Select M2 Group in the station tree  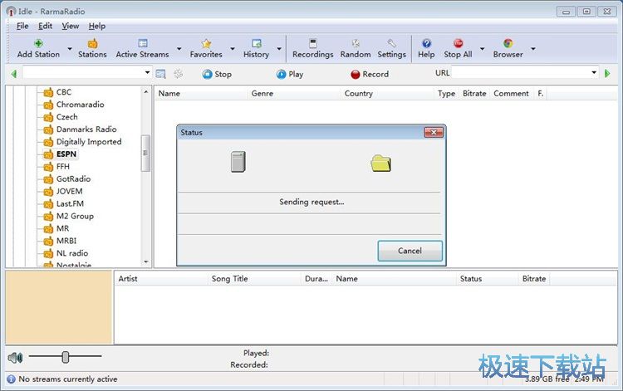click(x=75, y=216)
